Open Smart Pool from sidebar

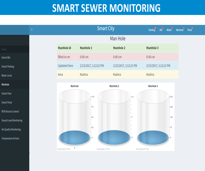pos(6,93)
